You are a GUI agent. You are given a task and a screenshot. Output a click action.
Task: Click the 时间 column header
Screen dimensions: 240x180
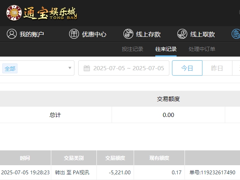click(25, 158)
